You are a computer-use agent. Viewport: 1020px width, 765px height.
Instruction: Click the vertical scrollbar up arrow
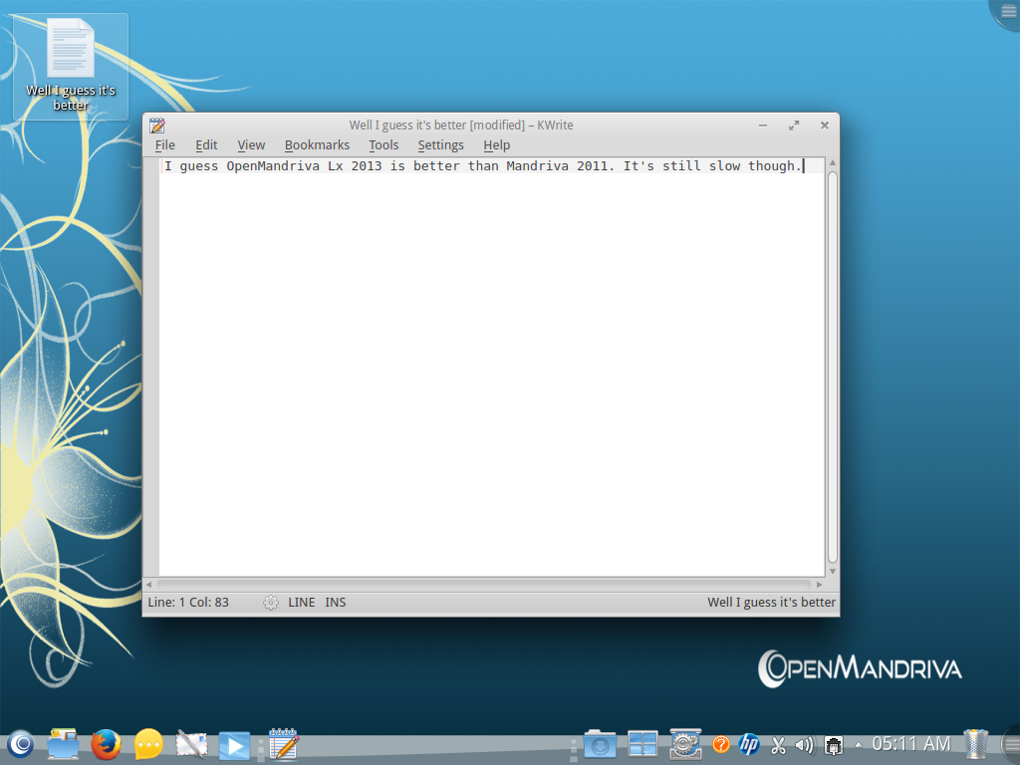tap(833, 163)
